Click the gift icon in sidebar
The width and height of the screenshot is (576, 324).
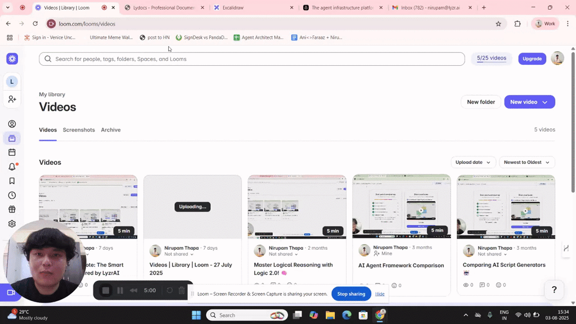(12, 209)
